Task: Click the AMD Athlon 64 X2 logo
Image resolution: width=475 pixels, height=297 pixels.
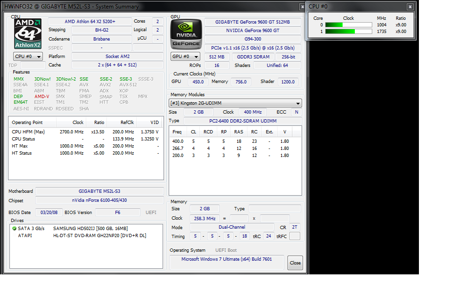Action: click(x=28, y=33)
